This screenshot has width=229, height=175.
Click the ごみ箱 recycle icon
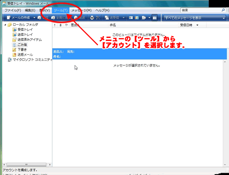[14, 45]
